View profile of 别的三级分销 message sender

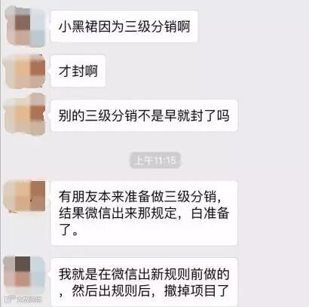25,115
